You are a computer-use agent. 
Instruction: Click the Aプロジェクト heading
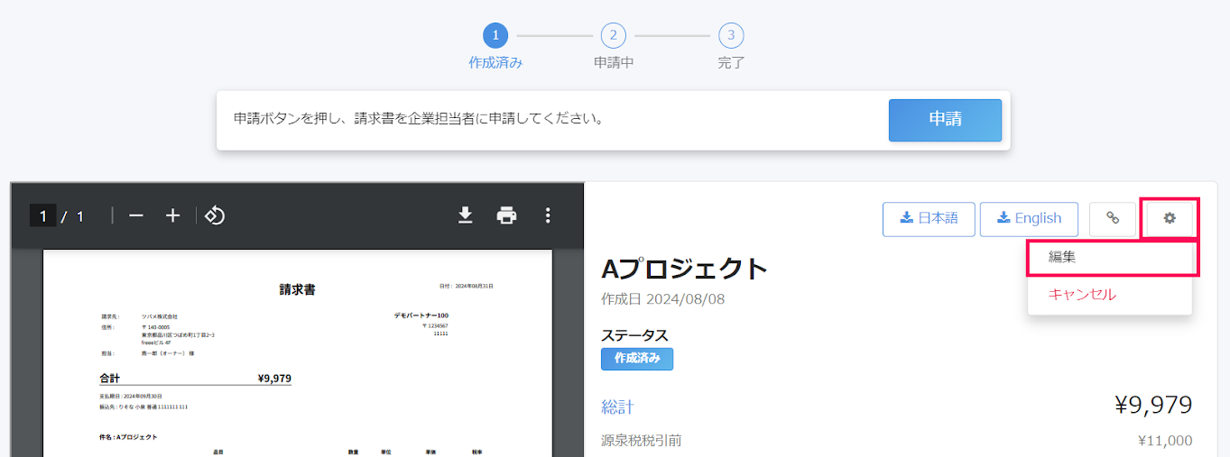(685, 269)
